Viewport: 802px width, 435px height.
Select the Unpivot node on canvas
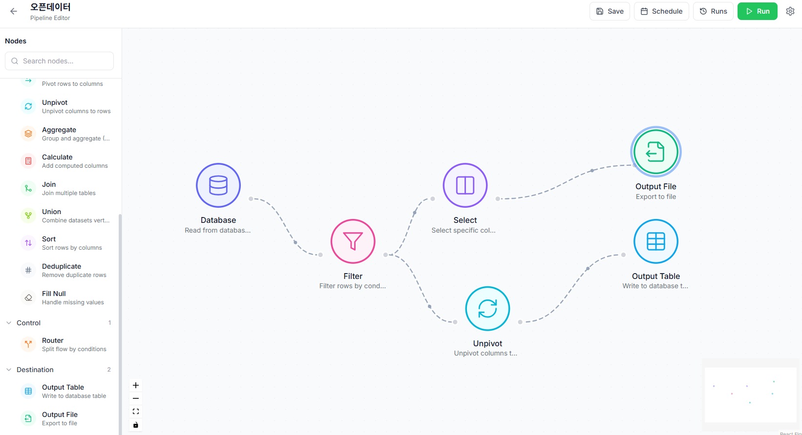(x=487, y=309)
